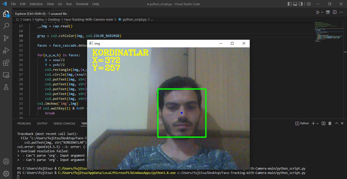Open the Extensions view
The width and height of the screenshot is (347, 179).
(x=6, y=63)
